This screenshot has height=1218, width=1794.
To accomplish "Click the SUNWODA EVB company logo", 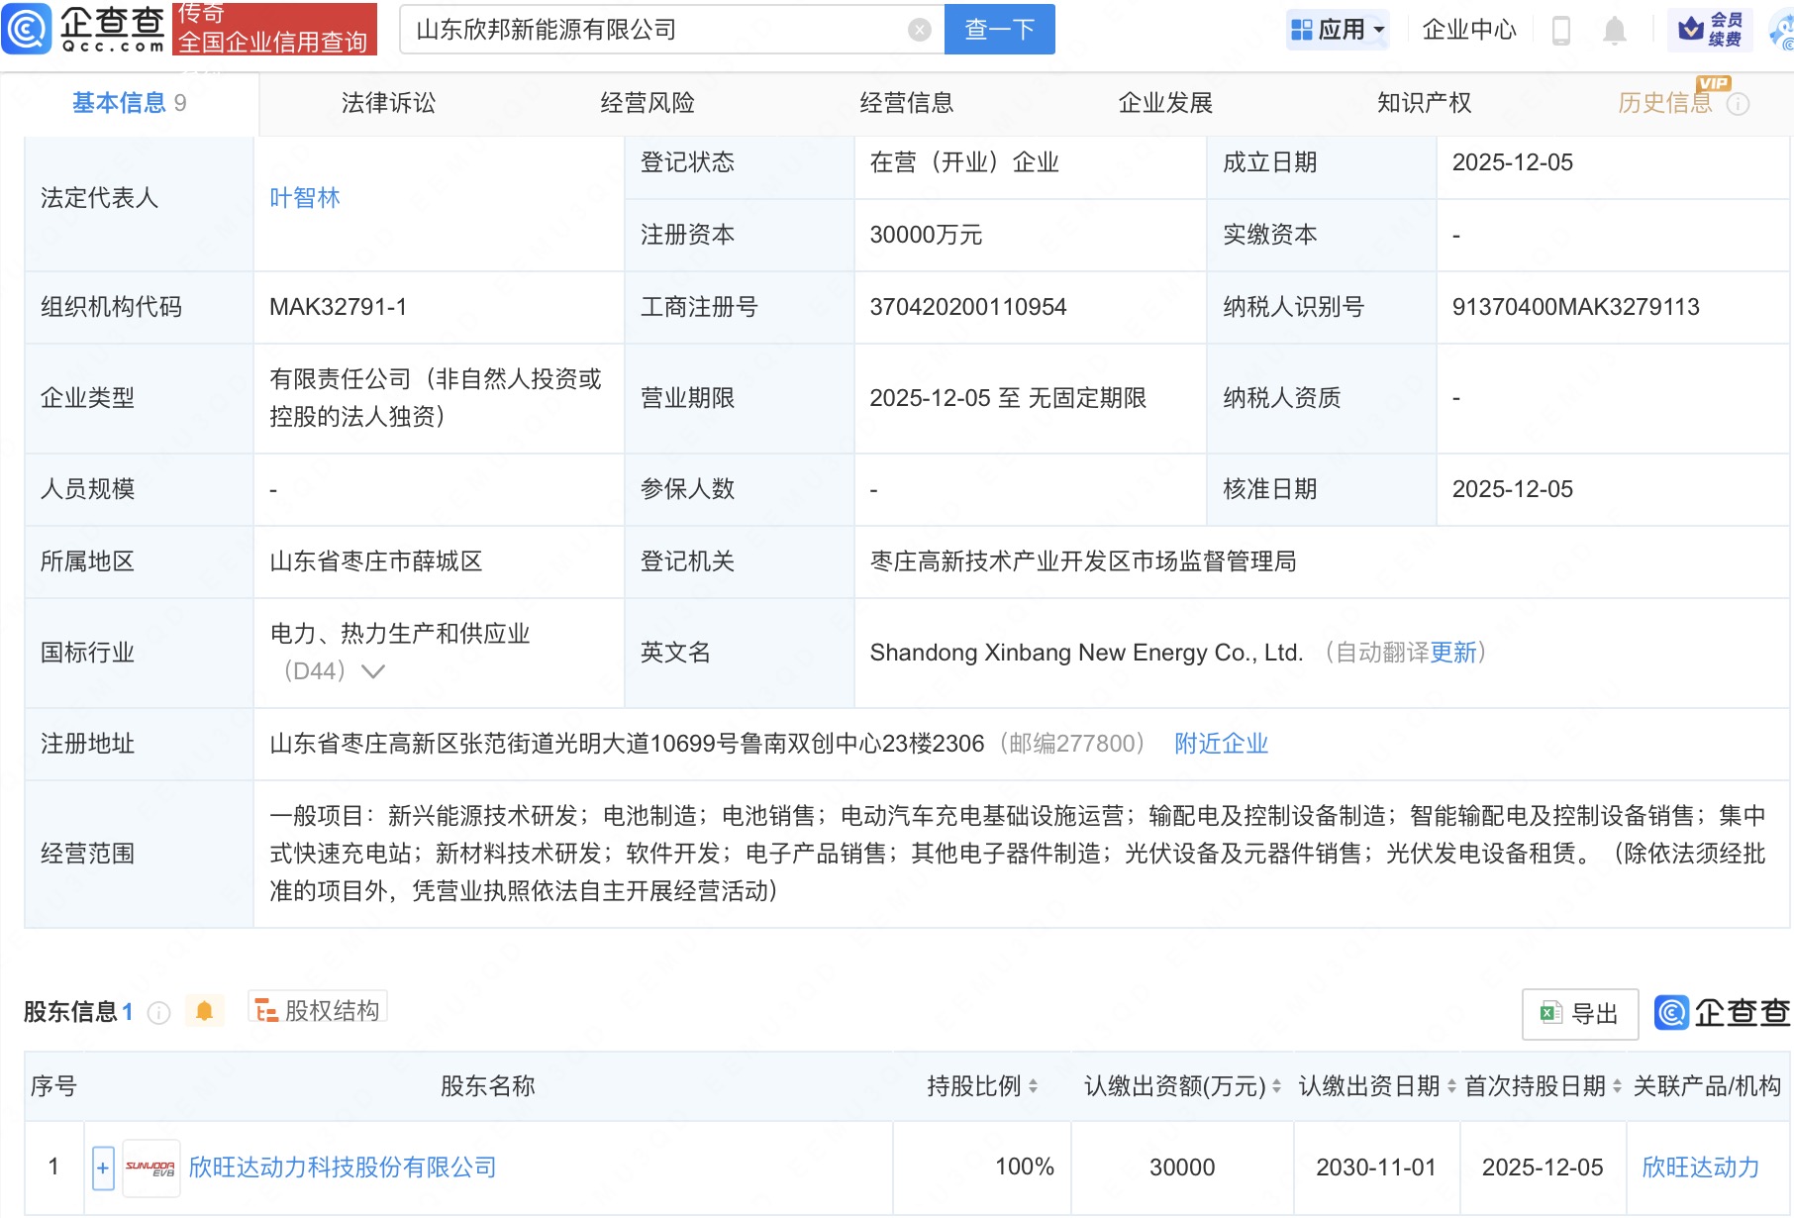I will coord(150,1167).
